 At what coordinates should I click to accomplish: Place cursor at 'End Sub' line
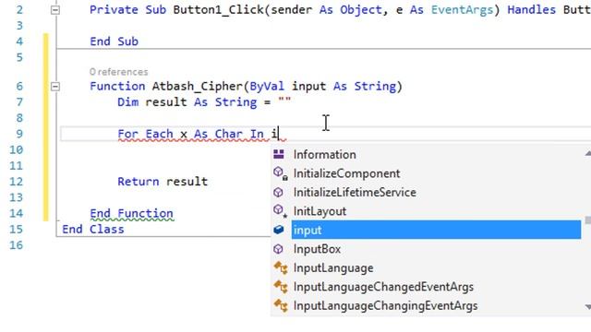[x=114, y=41]
